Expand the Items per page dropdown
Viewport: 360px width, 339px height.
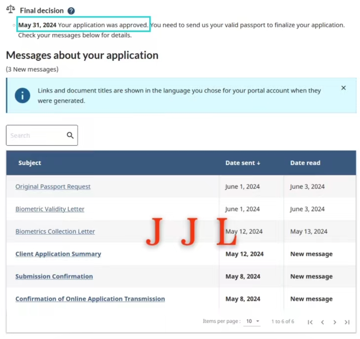[x=253, y=321]
